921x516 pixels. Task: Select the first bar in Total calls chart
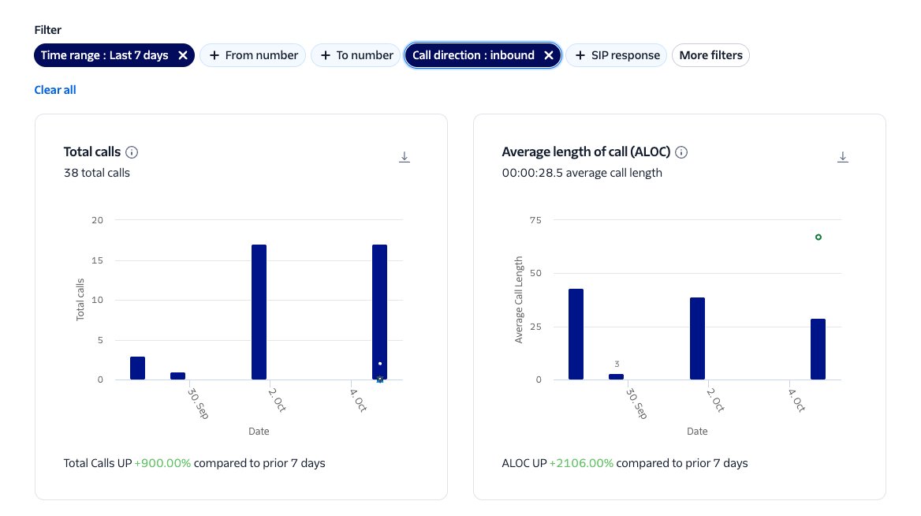tap(137, 368)
